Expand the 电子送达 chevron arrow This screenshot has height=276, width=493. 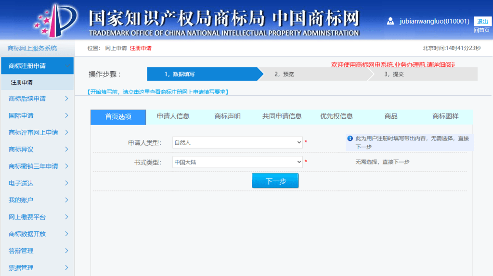coord(66,183)
